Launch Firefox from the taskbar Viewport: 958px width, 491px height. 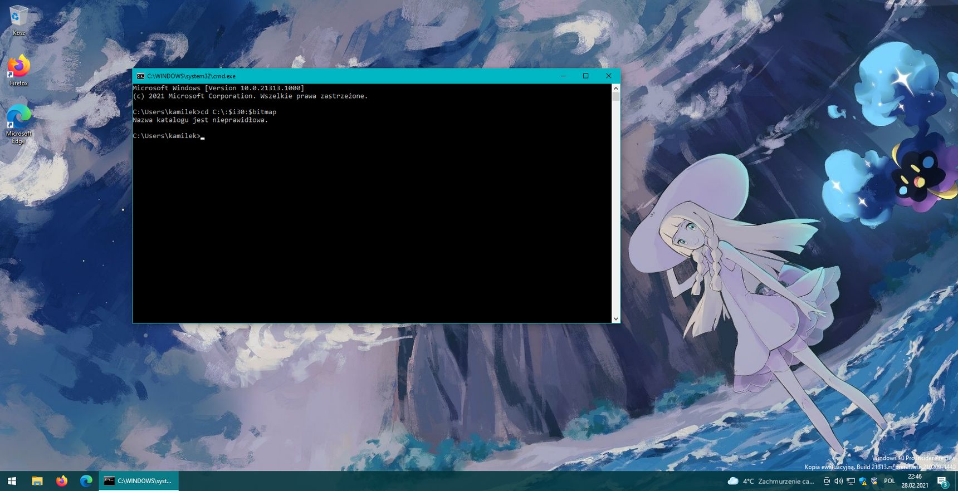[61, 481]
